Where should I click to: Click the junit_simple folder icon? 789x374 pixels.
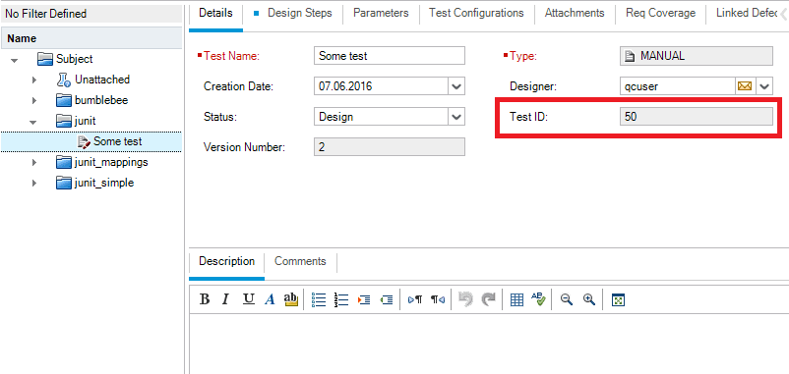tap(64, 183)
